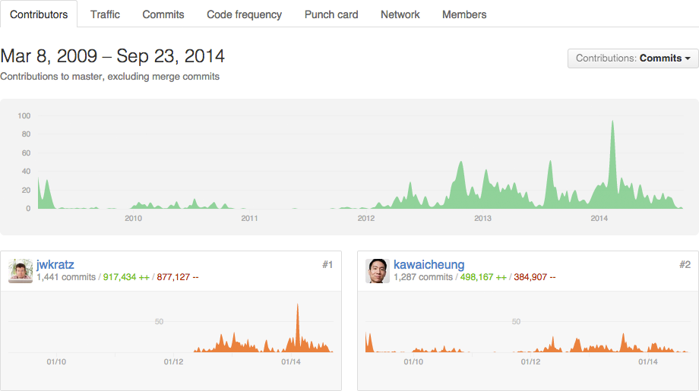
Task: Click jwkratz's avatar image
Action: click(x=21, y=271)
